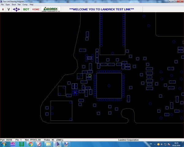Open the File menu

click(x=2, y=5)
